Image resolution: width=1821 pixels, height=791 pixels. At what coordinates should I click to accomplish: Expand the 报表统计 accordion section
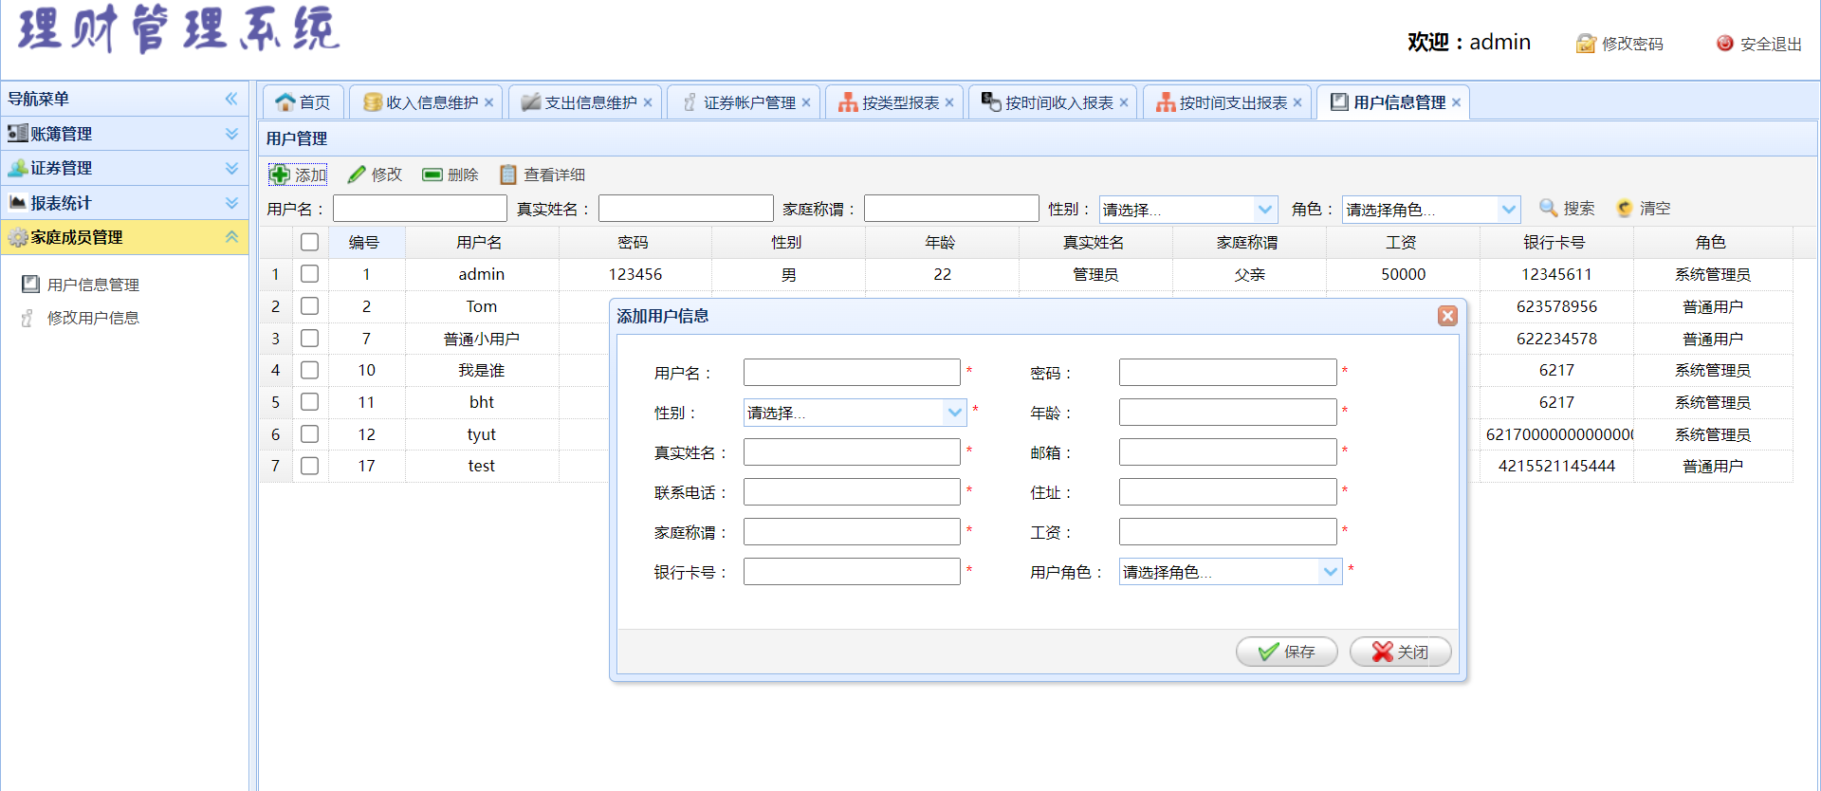point(124,203)
